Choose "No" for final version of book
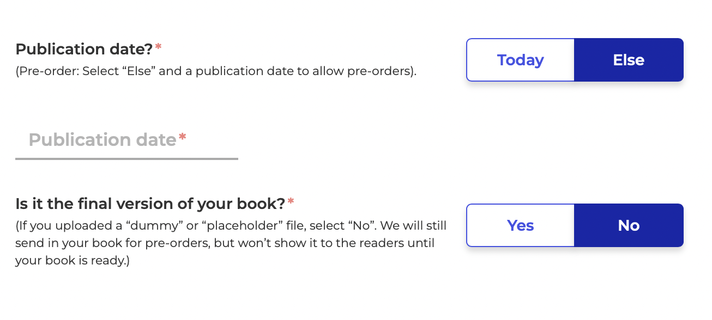 pos(629,225)
